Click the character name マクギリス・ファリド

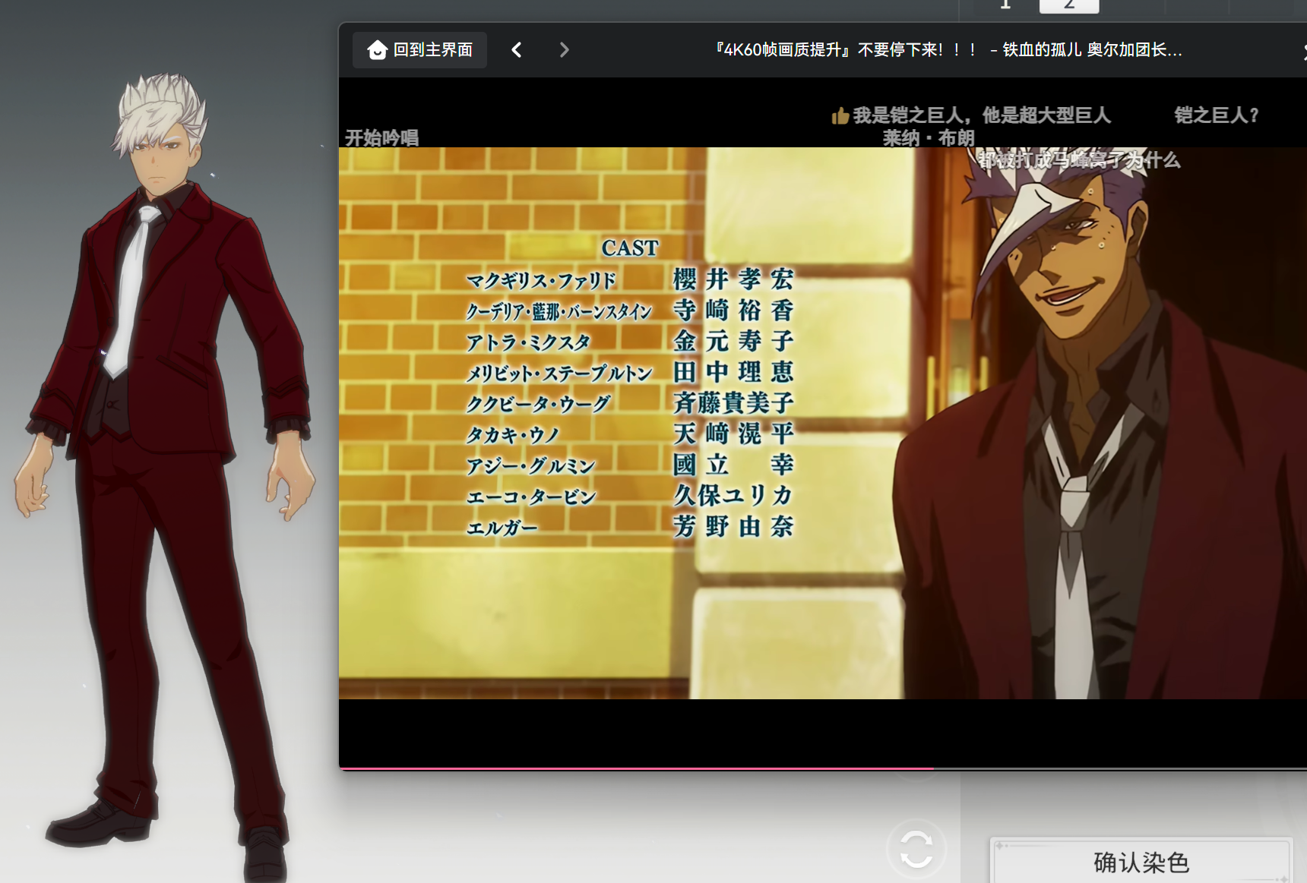[x=541, y=281]
